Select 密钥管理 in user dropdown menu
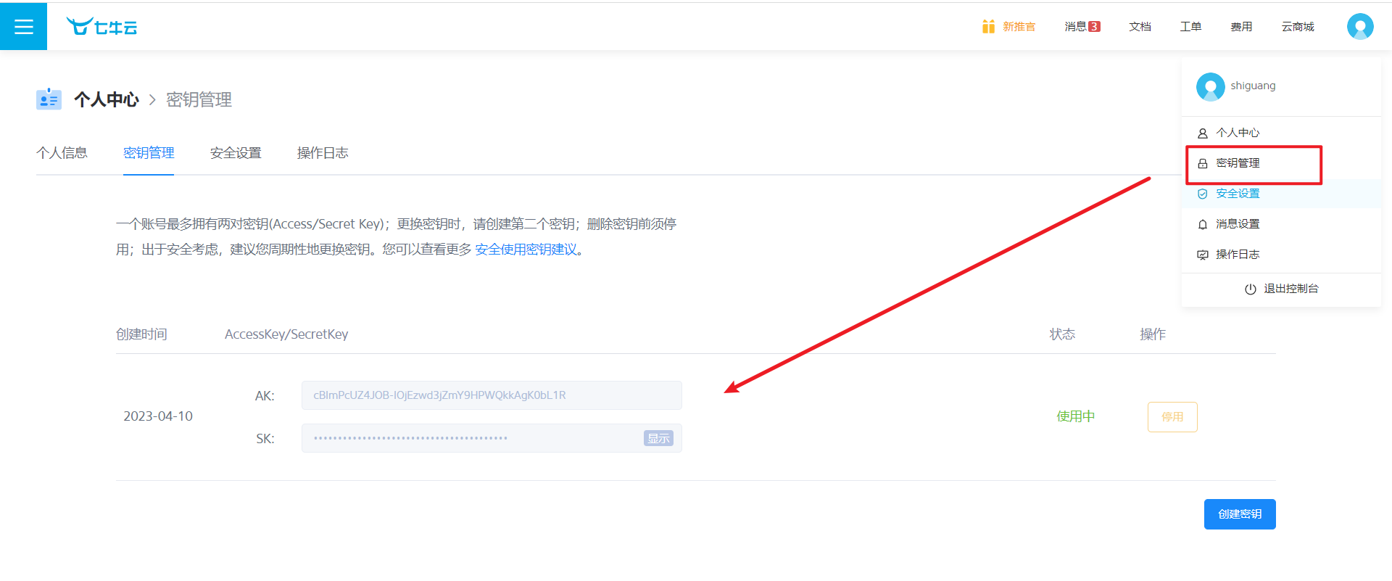The height and width of the screenshot is (581, 1392). tap(1238, 163)
